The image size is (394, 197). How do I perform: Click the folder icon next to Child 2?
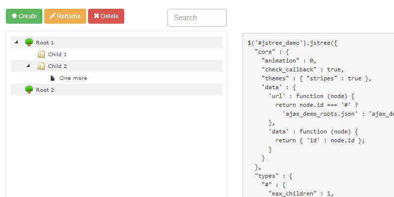click(41, 66)
